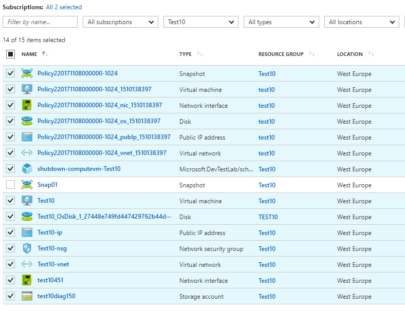405x311 pixels.
Task: Click the RESOURCE GROUP column header
Action: click(x=281, y=54)
